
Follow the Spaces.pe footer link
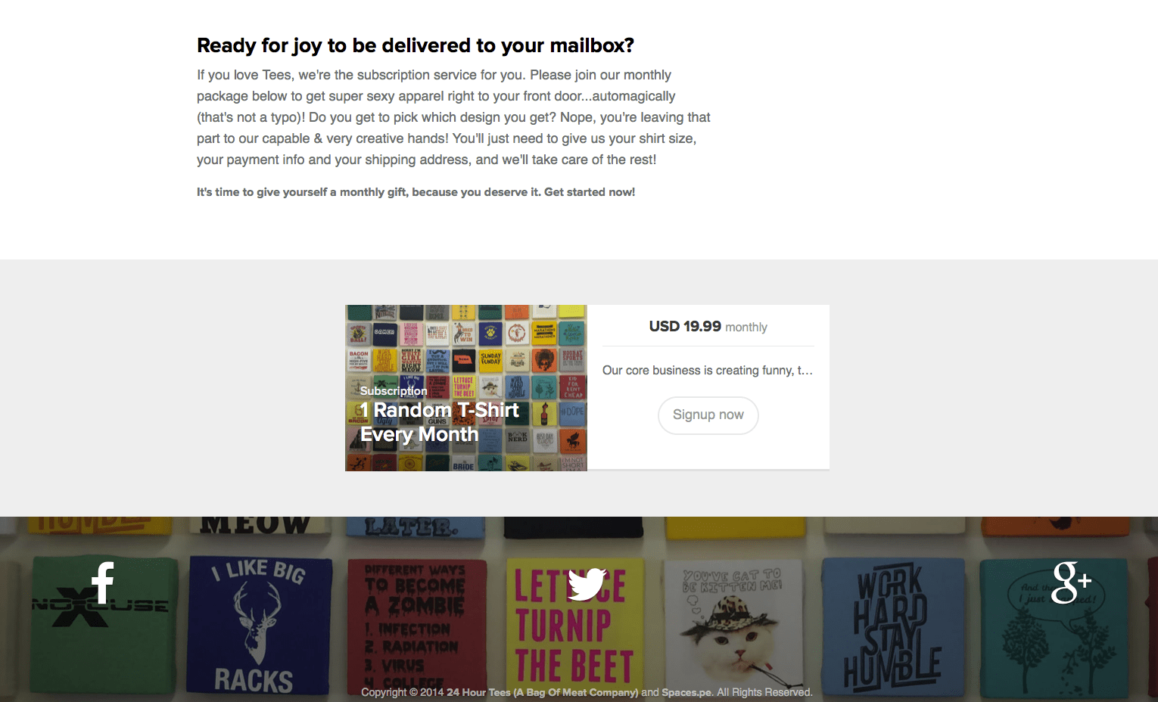687,692
